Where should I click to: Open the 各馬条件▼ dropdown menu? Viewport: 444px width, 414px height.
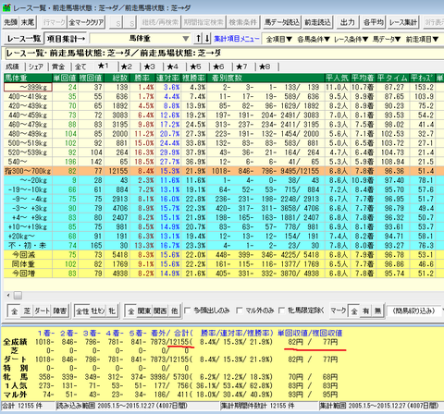tap(314, 39)
